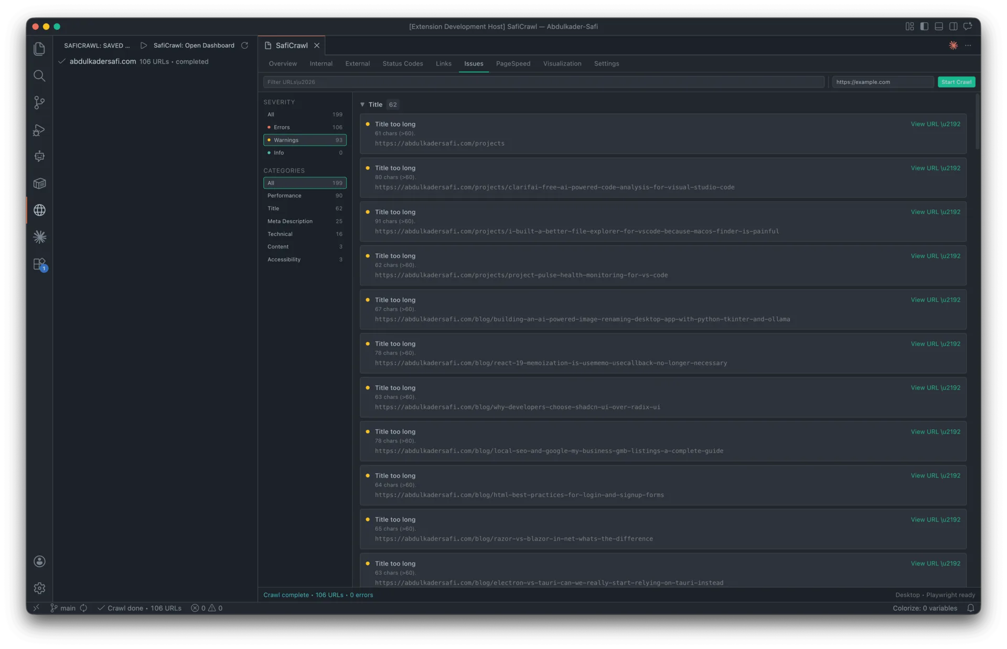The image size is (1007, 649).
Task: Select the Accessibility category filter
Action: (305, 259)
